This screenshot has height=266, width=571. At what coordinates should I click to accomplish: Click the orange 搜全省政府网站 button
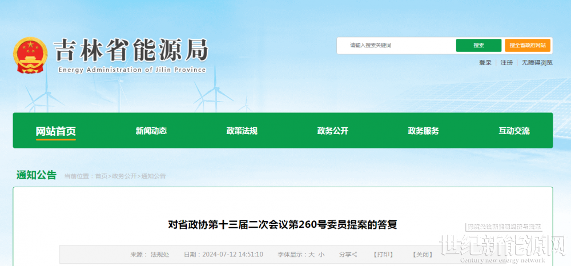click(x=528, y=46)
